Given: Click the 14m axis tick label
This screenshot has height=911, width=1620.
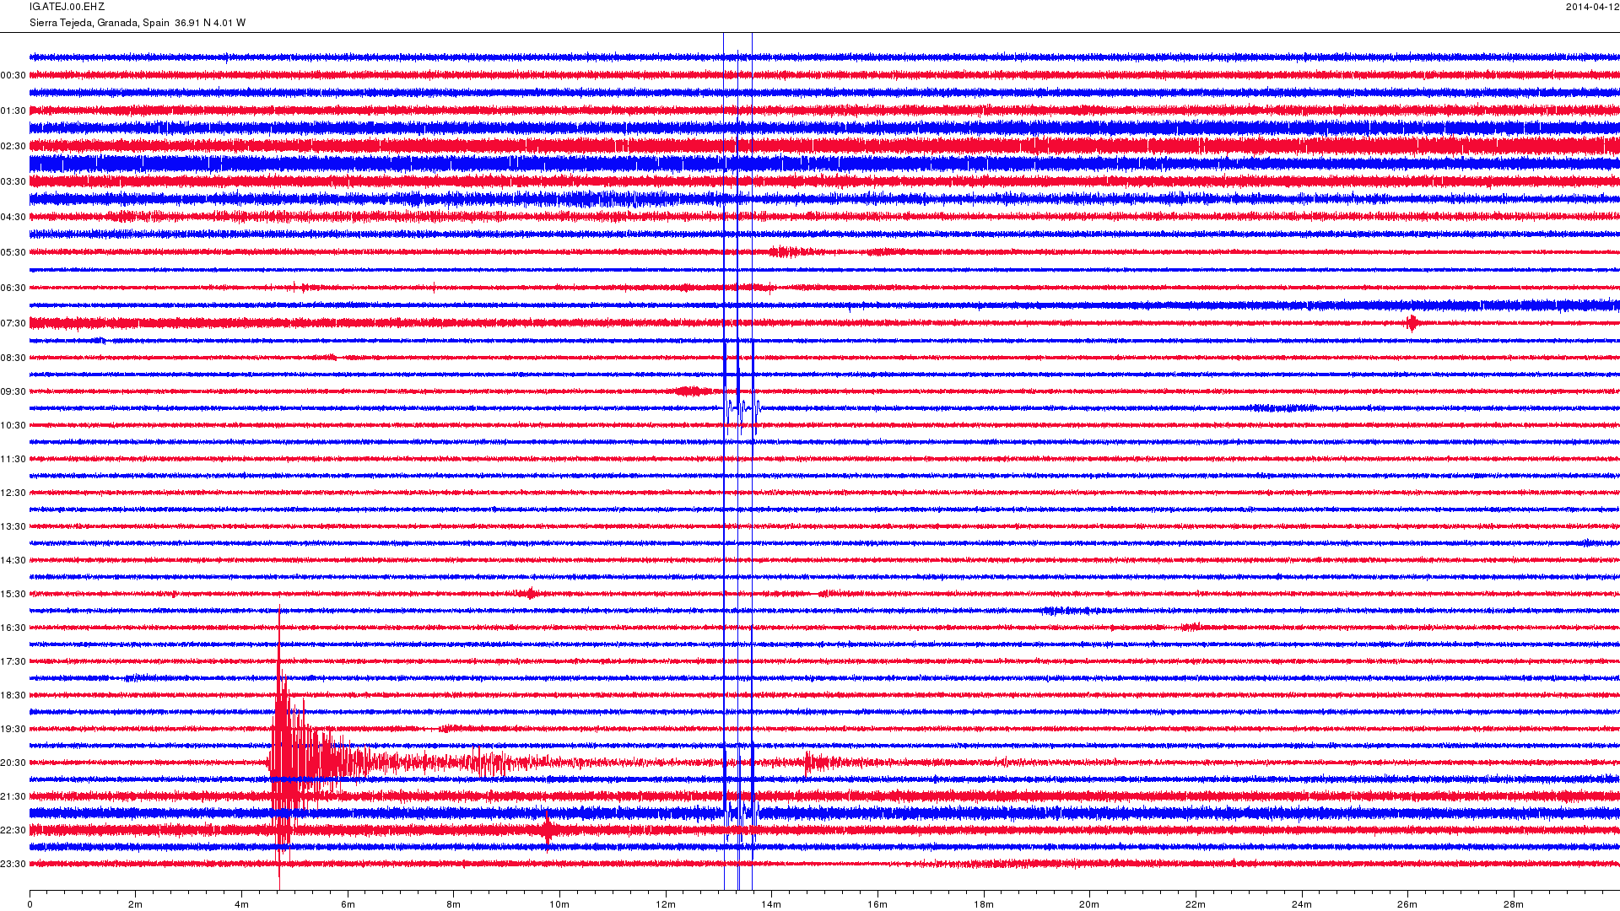Looking at the screenshot, I should click(771, 904).
